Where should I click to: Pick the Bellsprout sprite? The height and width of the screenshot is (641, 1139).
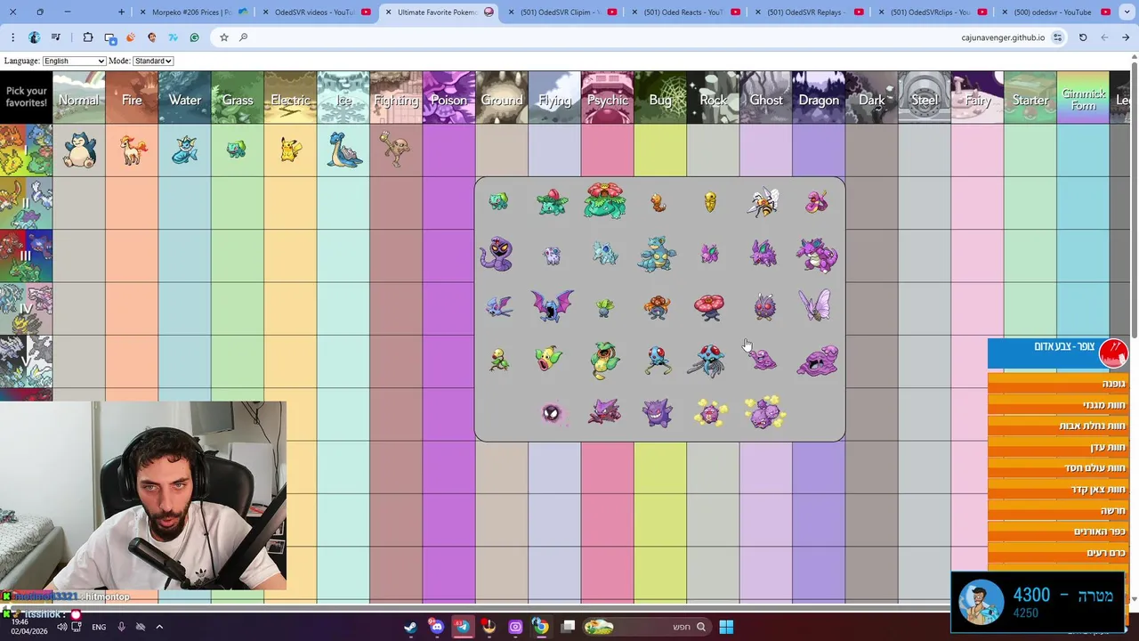coord(498,360)
